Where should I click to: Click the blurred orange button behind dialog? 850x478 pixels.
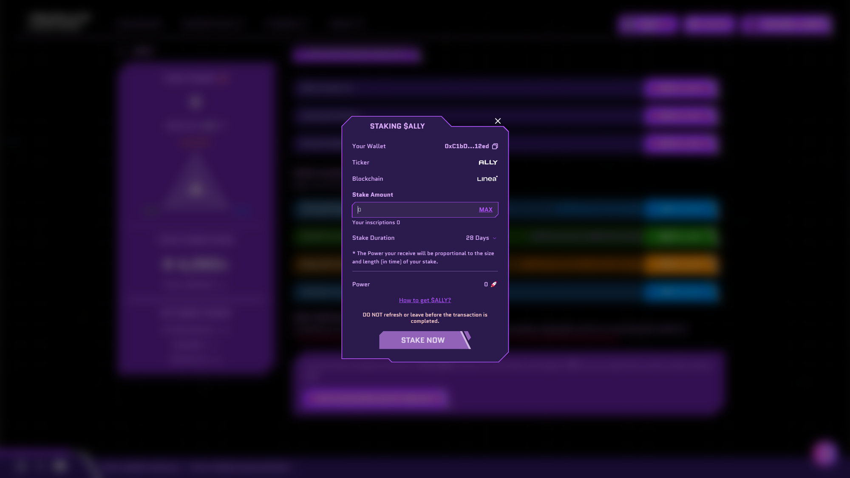pyautogui.click(x=680, y=264)
